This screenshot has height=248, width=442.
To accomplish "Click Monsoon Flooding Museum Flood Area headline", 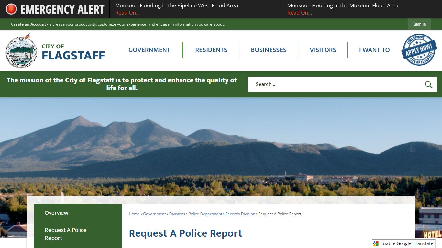I will click(343, 5).
